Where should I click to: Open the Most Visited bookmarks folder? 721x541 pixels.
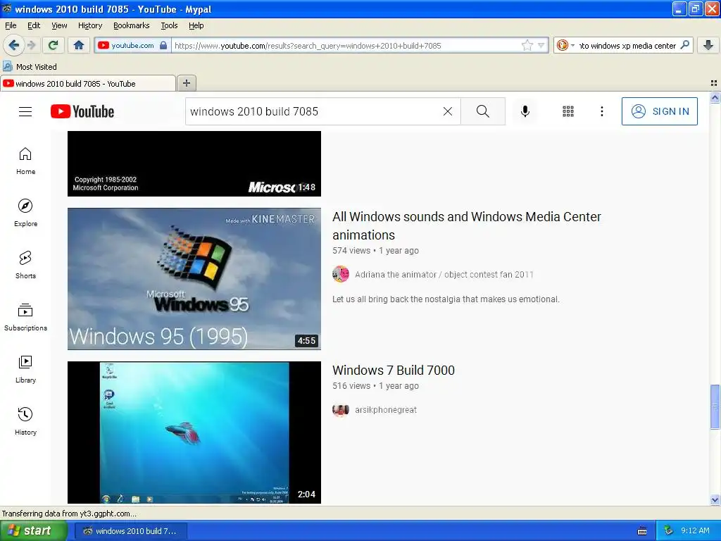(30, 67)
